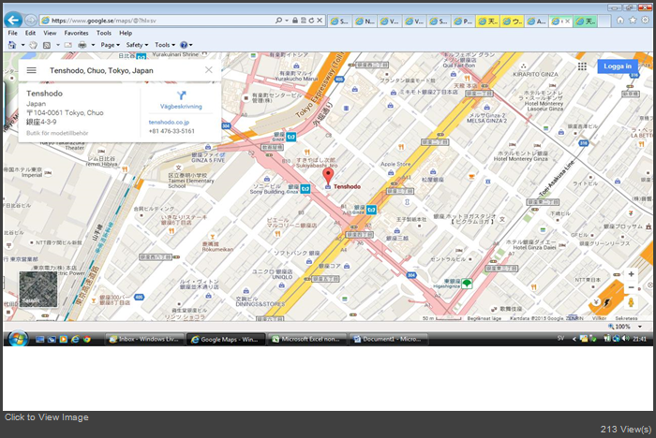Open the Safety dropdown in command bar

click(137, 45)
